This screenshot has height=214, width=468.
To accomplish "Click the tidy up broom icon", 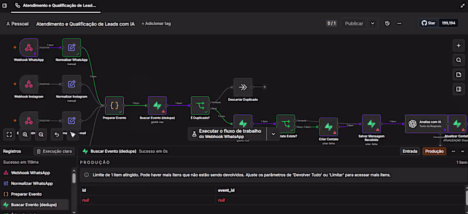I will pyautogui.click(x=73, y=135).
